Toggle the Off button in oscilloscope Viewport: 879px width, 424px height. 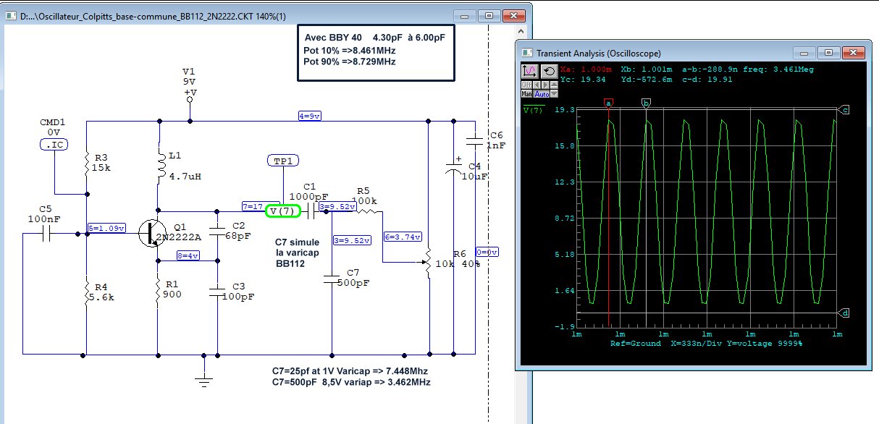(526, 85)
